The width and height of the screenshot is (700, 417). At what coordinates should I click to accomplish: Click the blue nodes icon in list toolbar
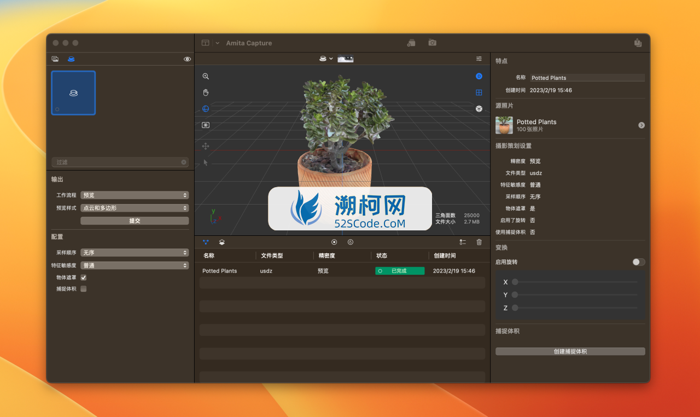click(206, 242)
